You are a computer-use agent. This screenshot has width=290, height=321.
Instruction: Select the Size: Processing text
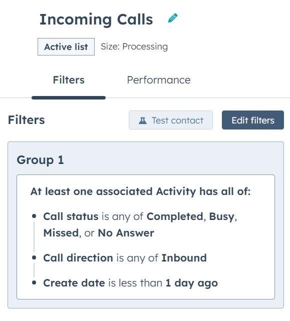click(134, 46)
